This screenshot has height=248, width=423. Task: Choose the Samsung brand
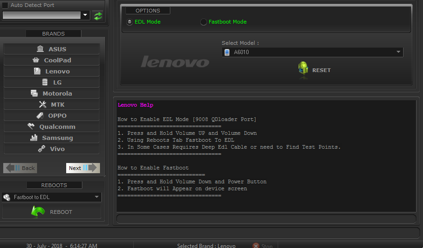point(51,137)
